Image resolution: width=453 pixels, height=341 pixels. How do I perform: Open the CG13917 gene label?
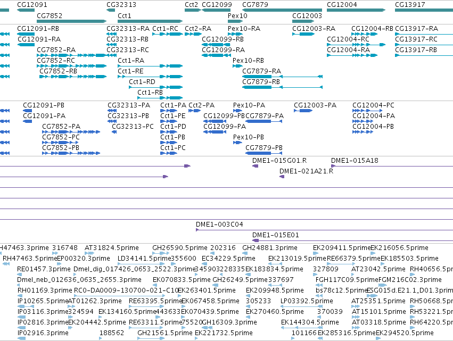click(410, 5)
